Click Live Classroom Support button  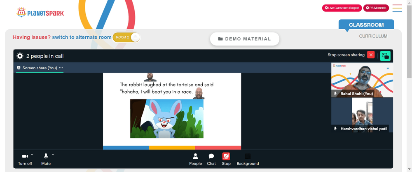point(342,8)
